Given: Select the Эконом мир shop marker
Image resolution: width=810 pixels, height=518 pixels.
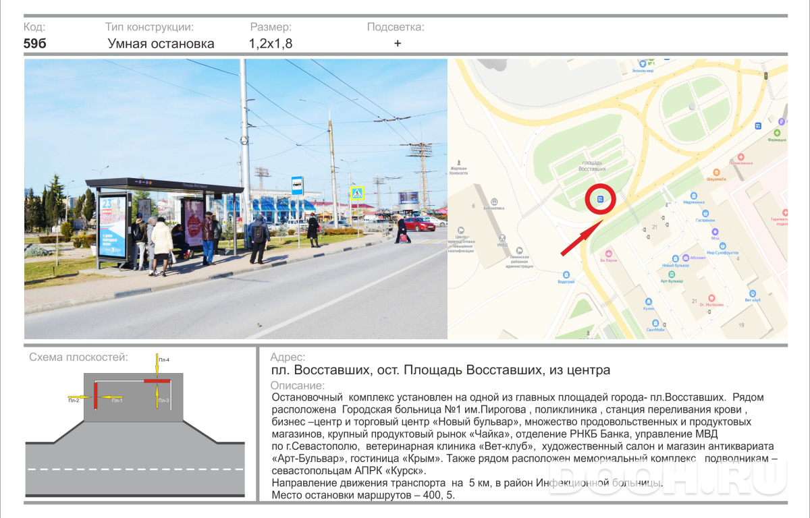Looking at the screenshot, I should [x=642, y=65].
